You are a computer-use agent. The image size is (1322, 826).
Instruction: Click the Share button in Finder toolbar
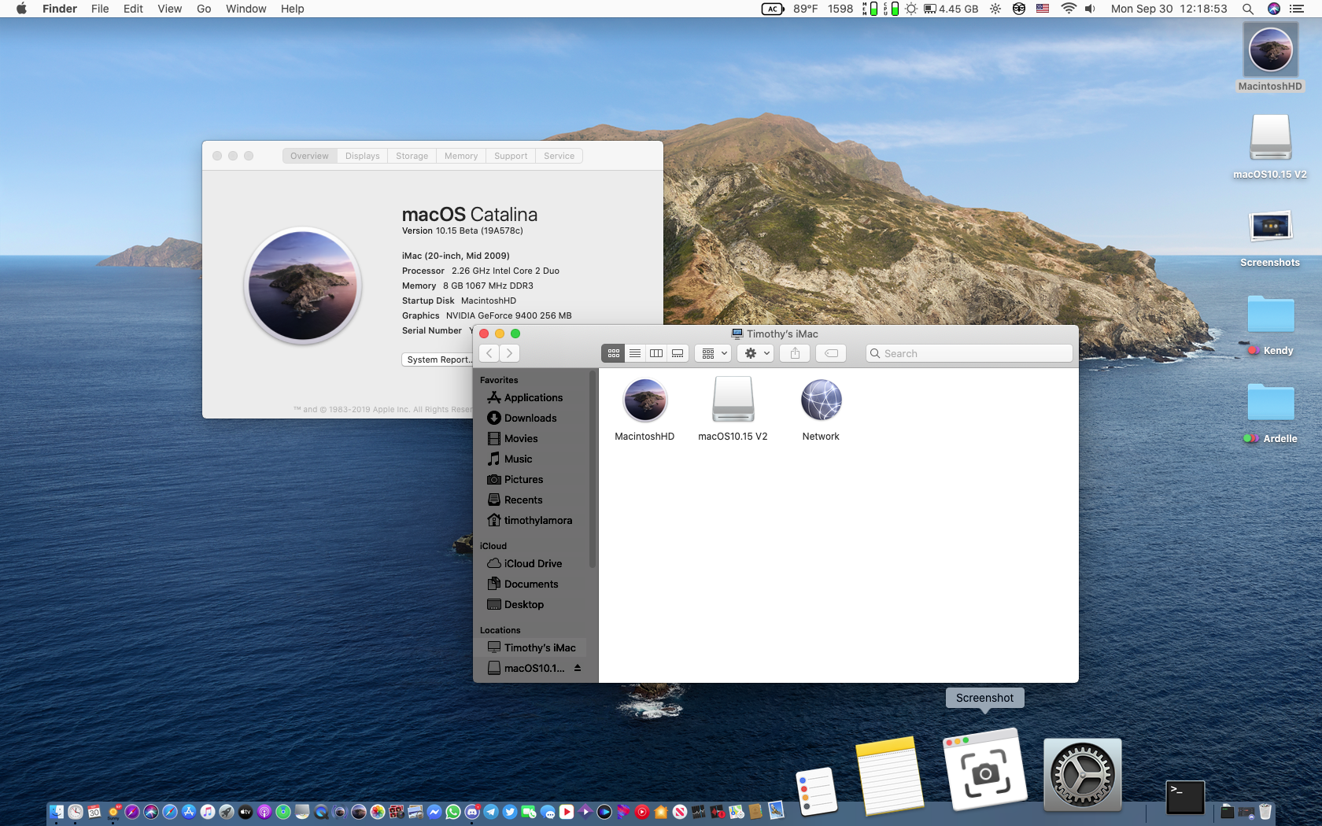[795, 353]
